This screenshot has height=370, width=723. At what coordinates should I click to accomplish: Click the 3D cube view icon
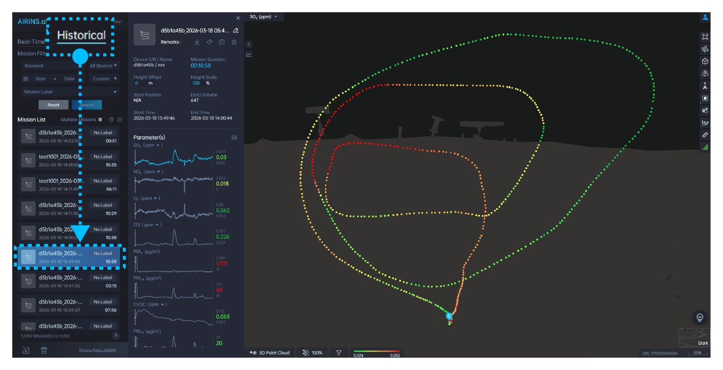tap(705, 61)
